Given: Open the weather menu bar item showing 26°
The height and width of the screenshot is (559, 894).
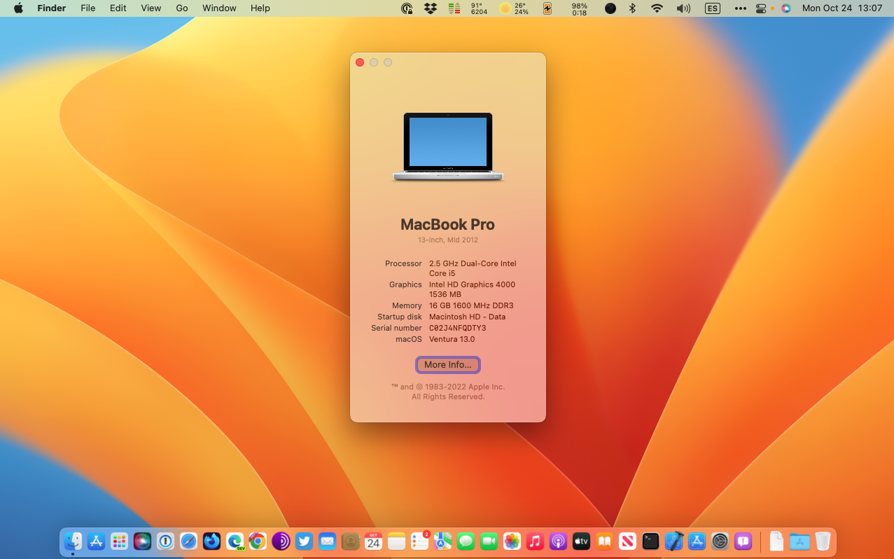Looking at the screenshot, I should (514, 8).
